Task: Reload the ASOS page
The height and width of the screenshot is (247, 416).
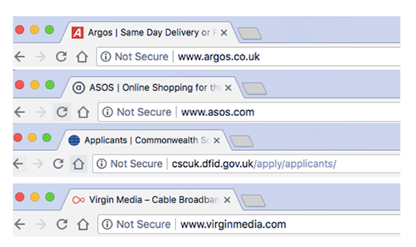Action: (62, 112)
